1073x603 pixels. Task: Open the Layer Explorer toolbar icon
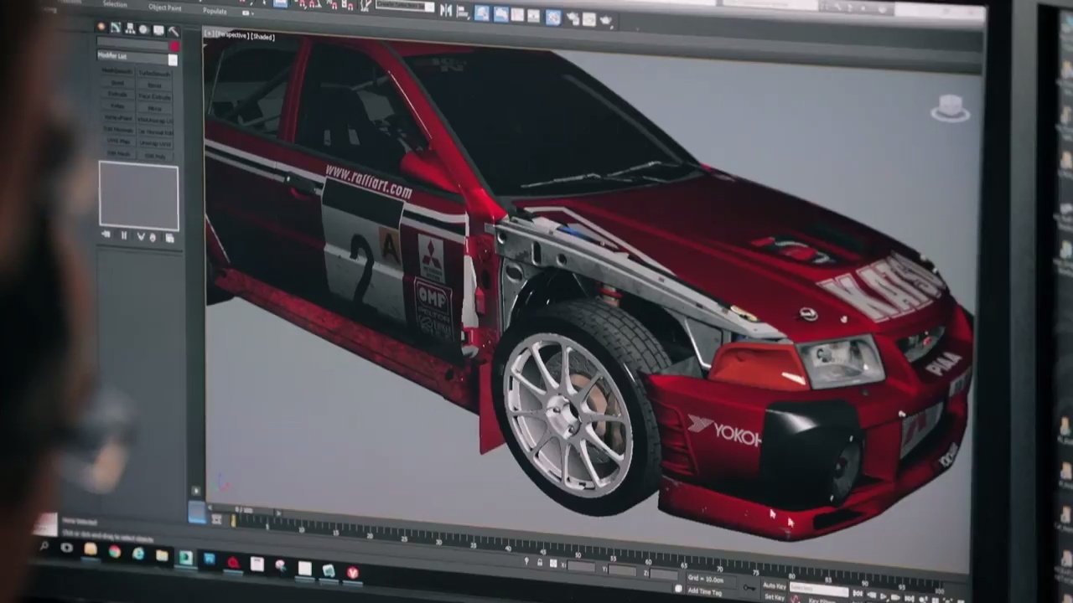(x=481, y=13)
